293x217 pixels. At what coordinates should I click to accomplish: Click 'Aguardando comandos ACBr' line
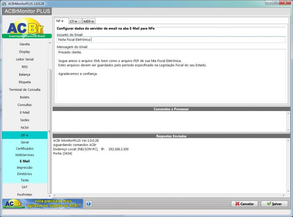tap(75, 145)
